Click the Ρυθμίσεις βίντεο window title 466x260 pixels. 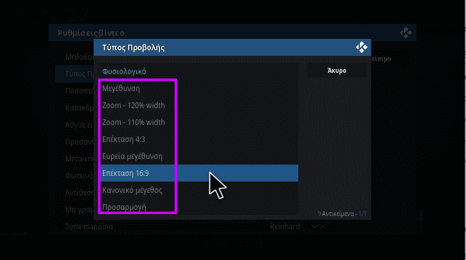point(91,33)
